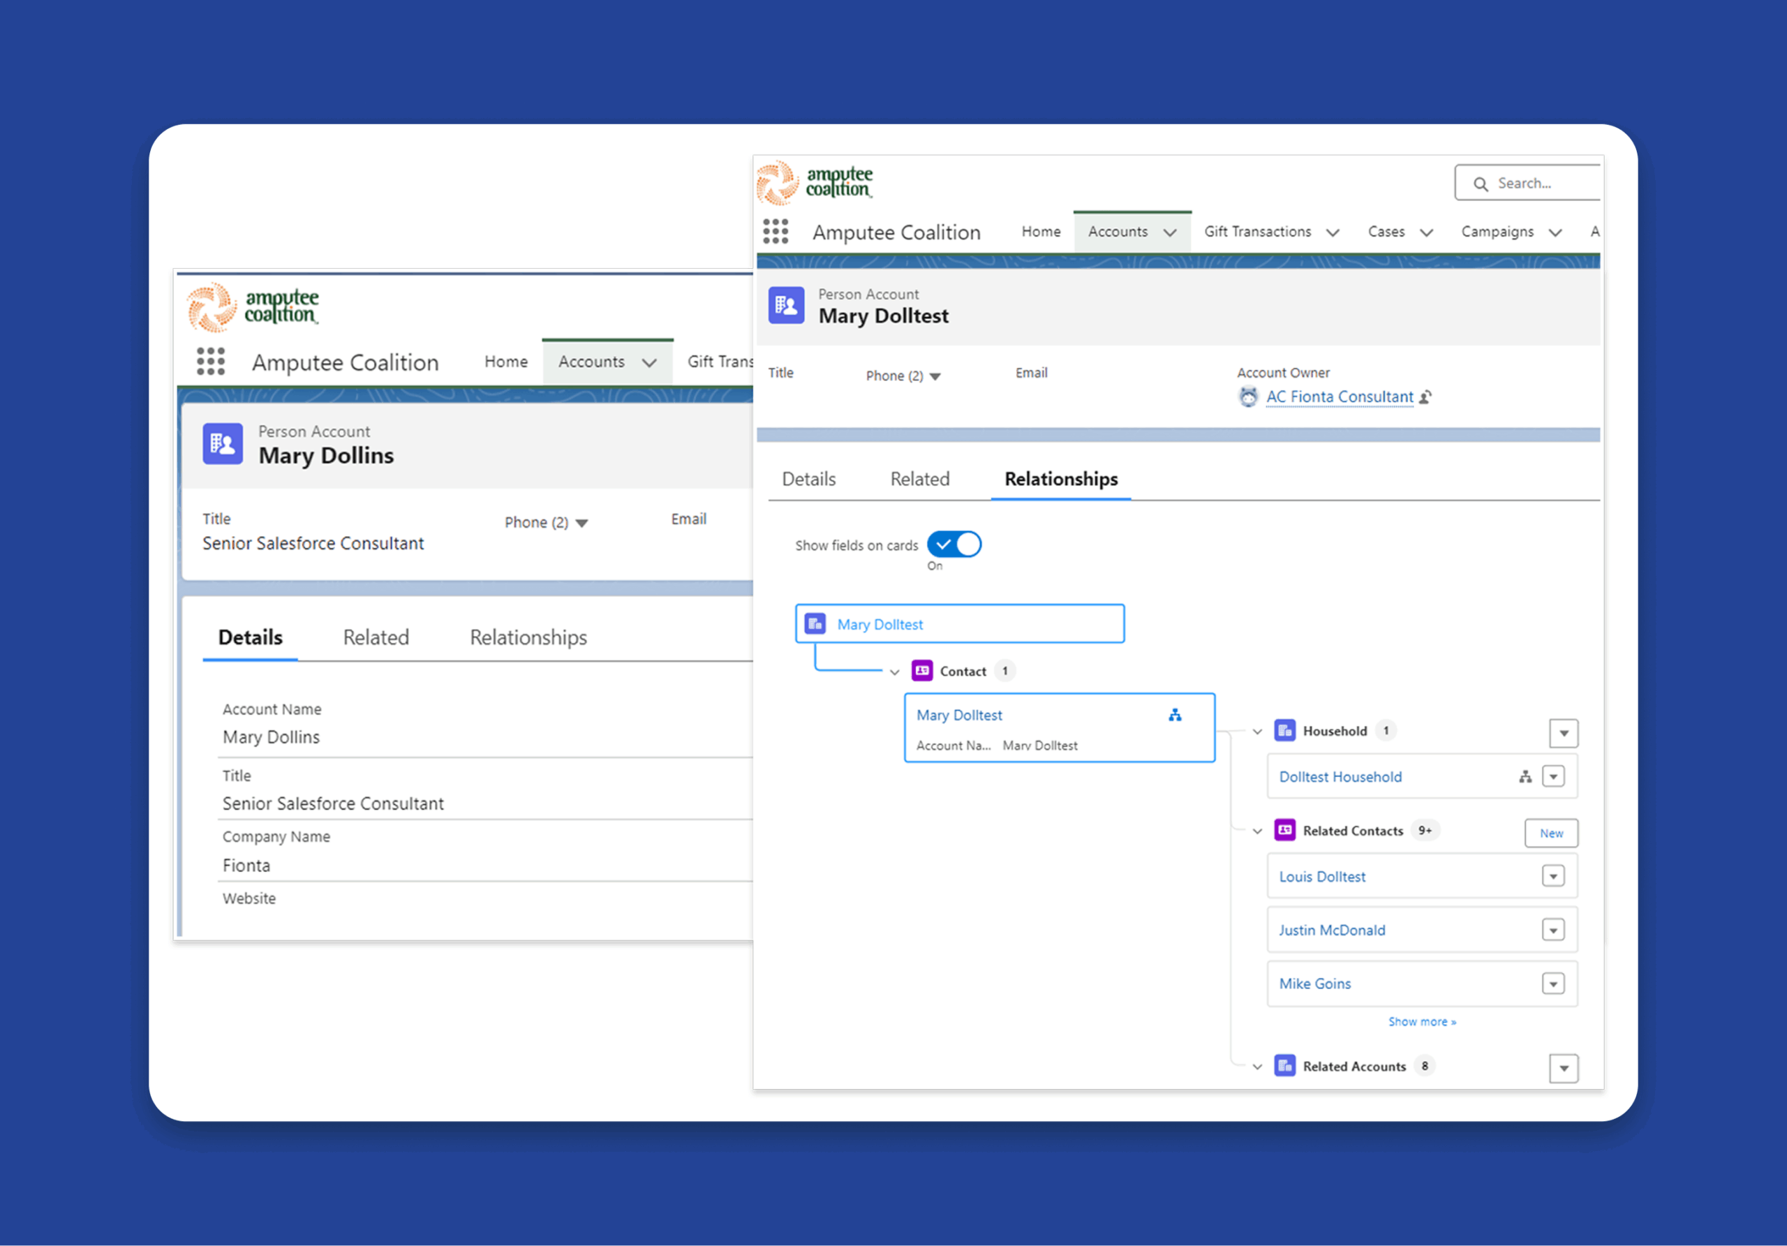Click New button for Related Contacts
Screen dimensions: 1787x1246
(x=1550, y=833)
